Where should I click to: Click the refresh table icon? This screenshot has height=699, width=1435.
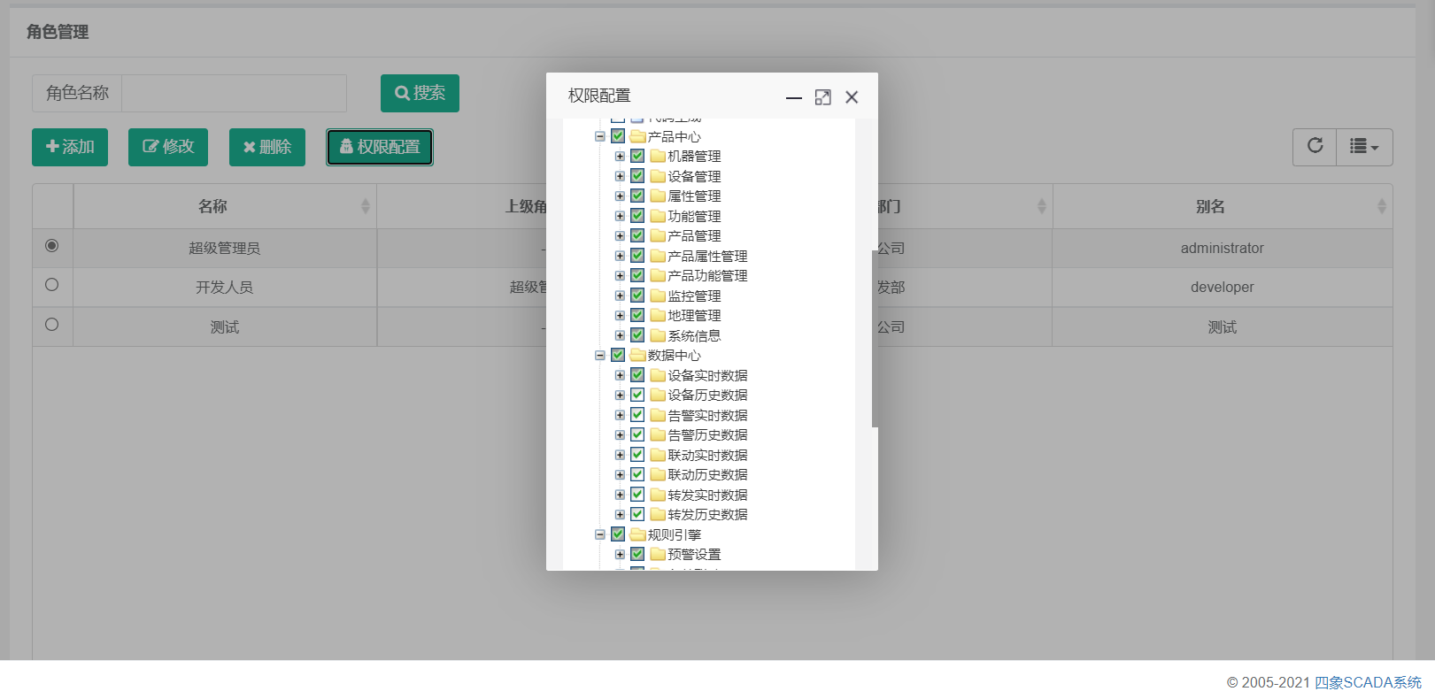tap(1315, 146)
